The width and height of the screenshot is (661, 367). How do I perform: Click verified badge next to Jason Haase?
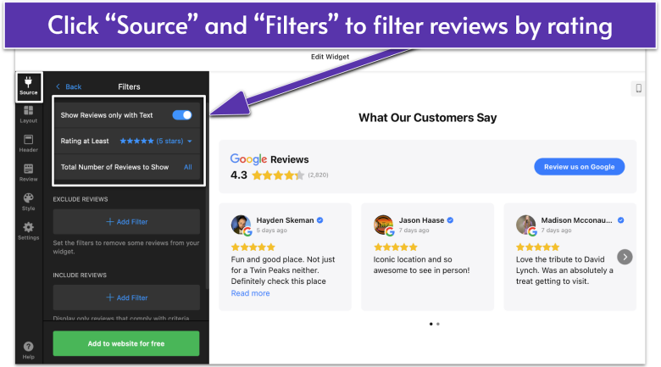coord(450,220)
